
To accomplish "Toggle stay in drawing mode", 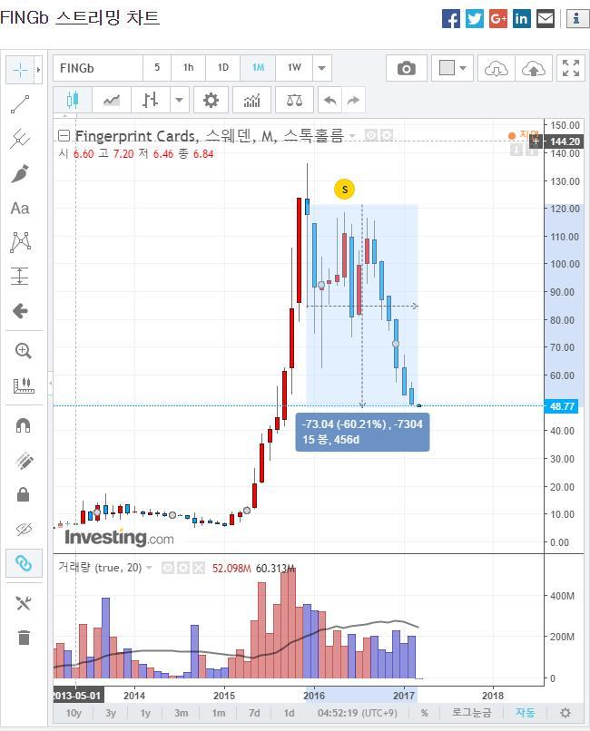I will point(24,460).
